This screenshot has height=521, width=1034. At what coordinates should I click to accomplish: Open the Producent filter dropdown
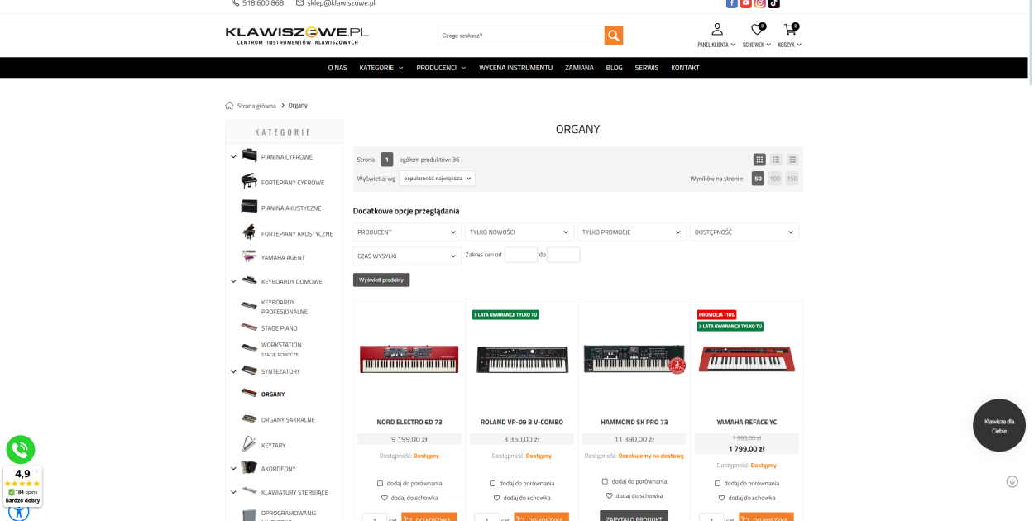coord(407,232)
